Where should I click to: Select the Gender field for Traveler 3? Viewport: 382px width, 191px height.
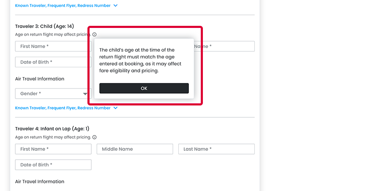[53, 94]
